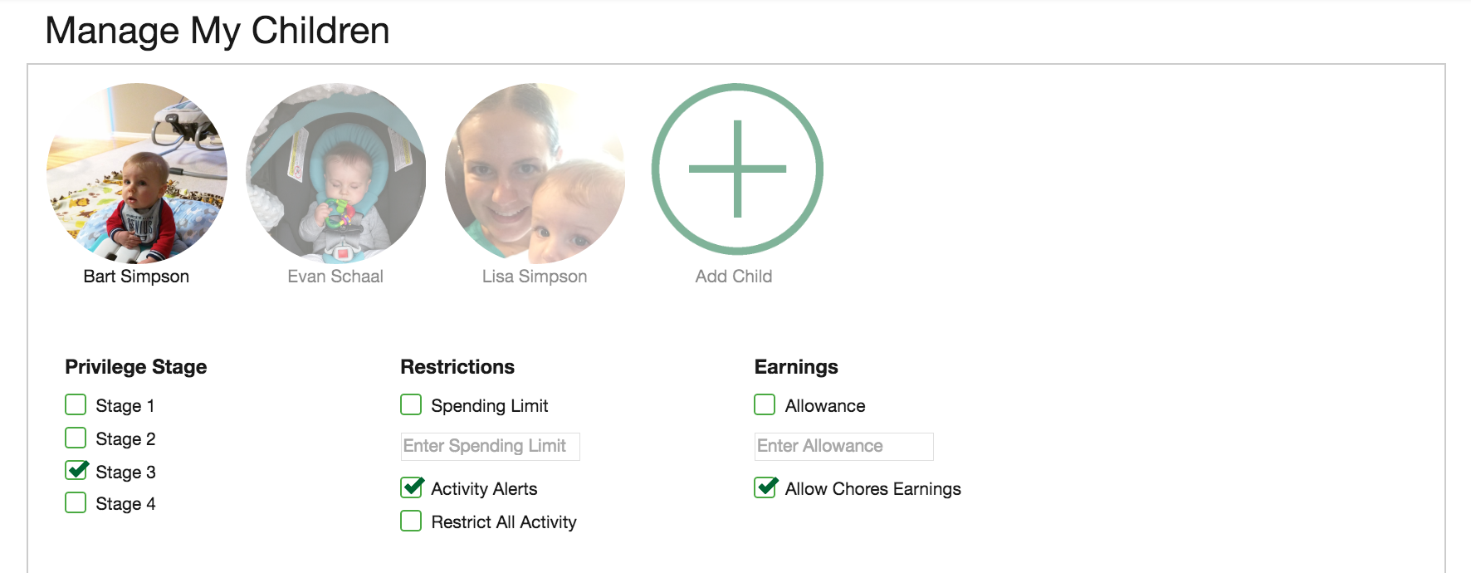Uncheck Allow Chores Earnings
The image size is (1471, 573).
pos(765,487)
